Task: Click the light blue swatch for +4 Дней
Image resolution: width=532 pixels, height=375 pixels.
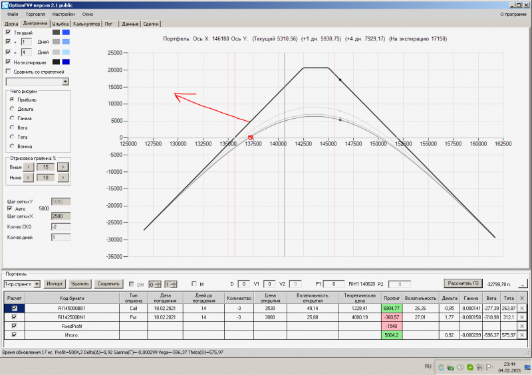Action: 66,52
